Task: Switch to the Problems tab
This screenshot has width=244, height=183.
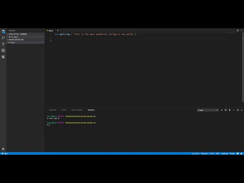Action: [53, 110]
